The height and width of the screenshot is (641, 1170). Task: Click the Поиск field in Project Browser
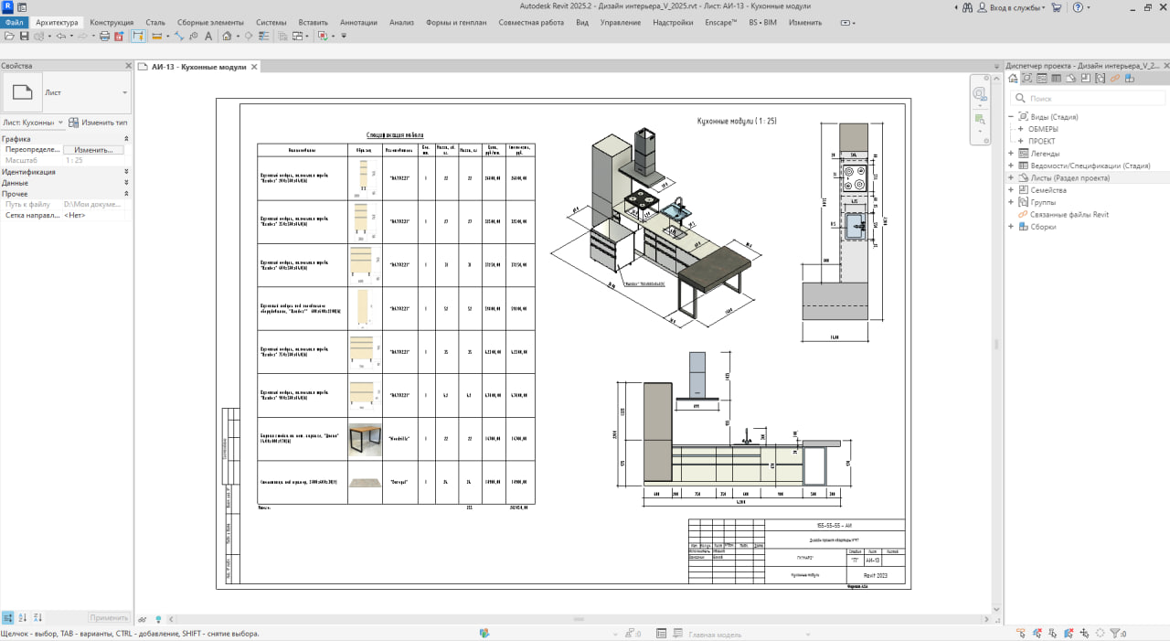tap(1079, 98)
